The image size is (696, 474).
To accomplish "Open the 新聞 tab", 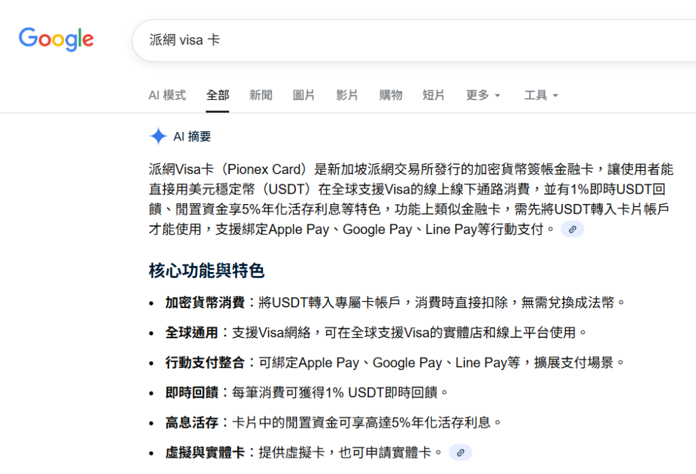I will pos(260,95).
